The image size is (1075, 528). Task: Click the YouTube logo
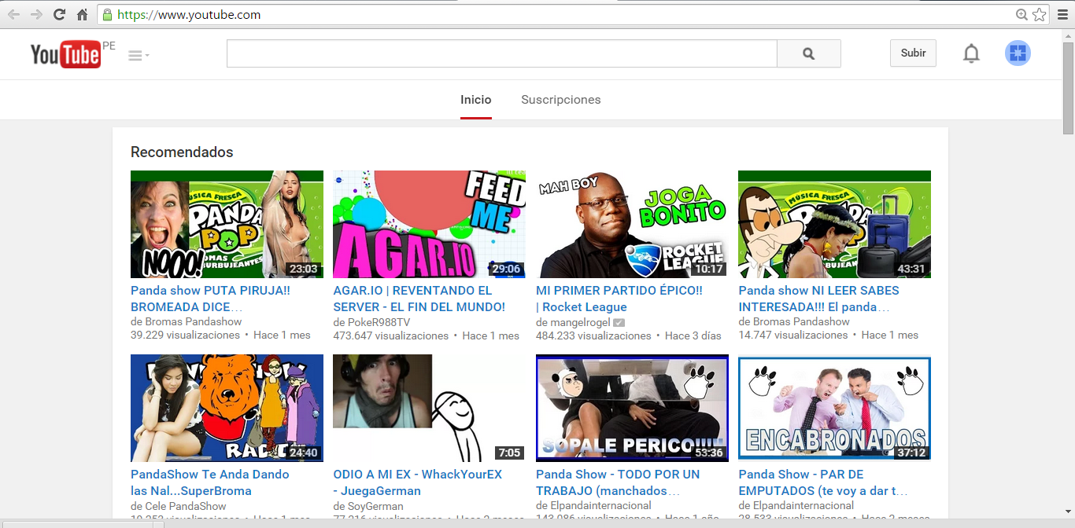(x=65, y=54)
